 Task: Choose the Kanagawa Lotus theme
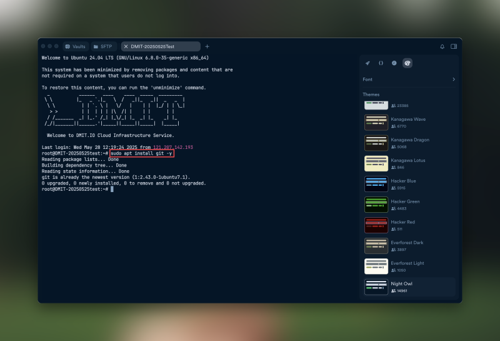[x=409, y=163]
